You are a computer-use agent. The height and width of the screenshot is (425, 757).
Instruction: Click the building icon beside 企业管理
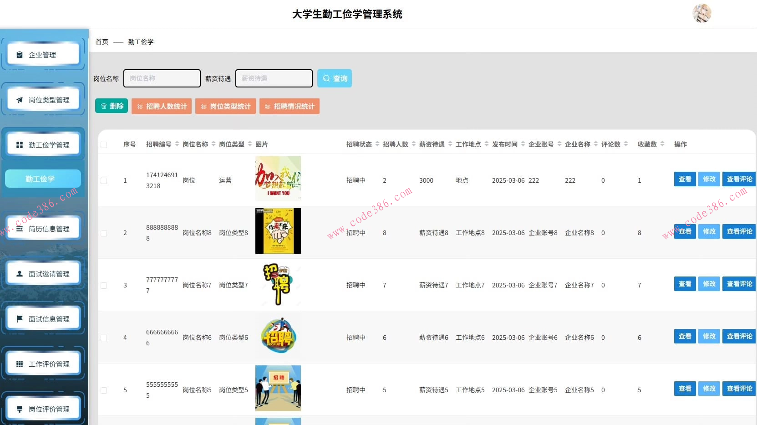click(19, 54)
